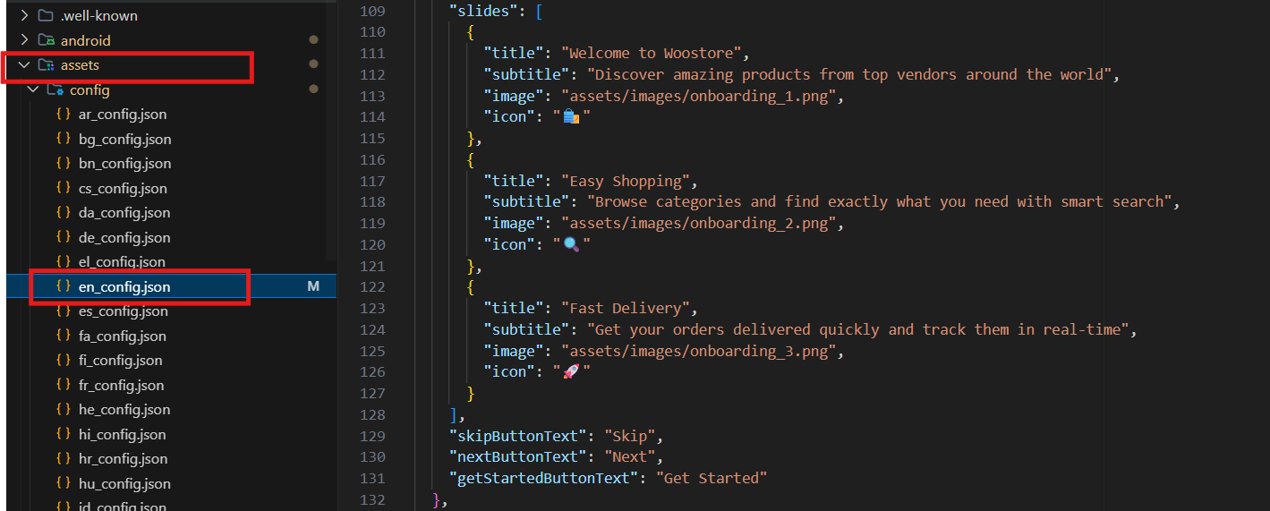The width and height of the screenshot is (1270, 511).
Task: Click the "Next" value on line 130
Action: tap(629, 457)
